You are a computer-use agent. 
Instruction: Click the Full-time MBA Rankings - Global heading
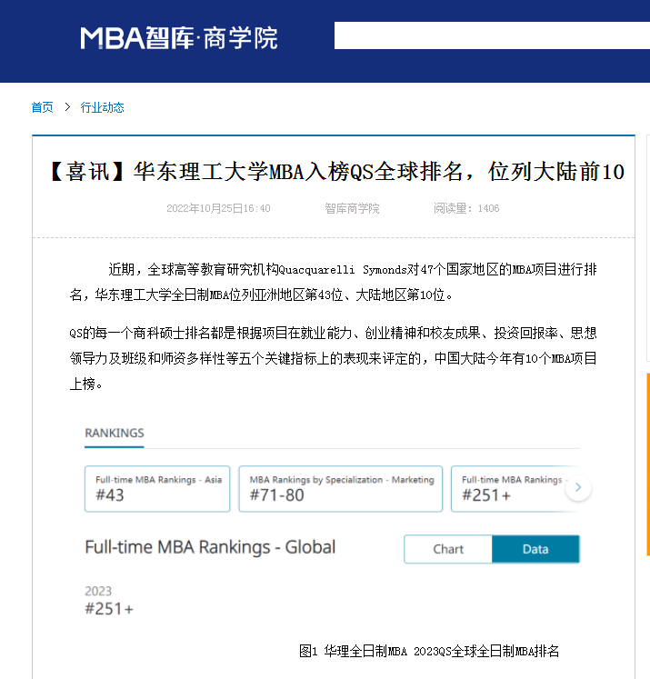coord(210,547)
